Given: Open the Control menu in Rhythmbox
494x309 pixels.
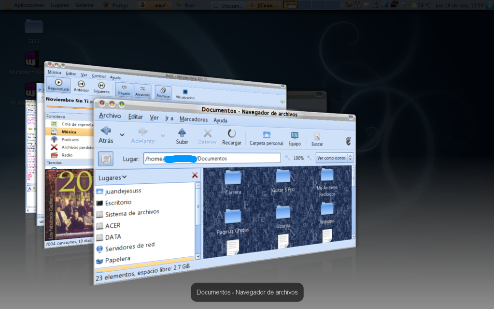Looking at the screenshot, I should tap(99, 76).
